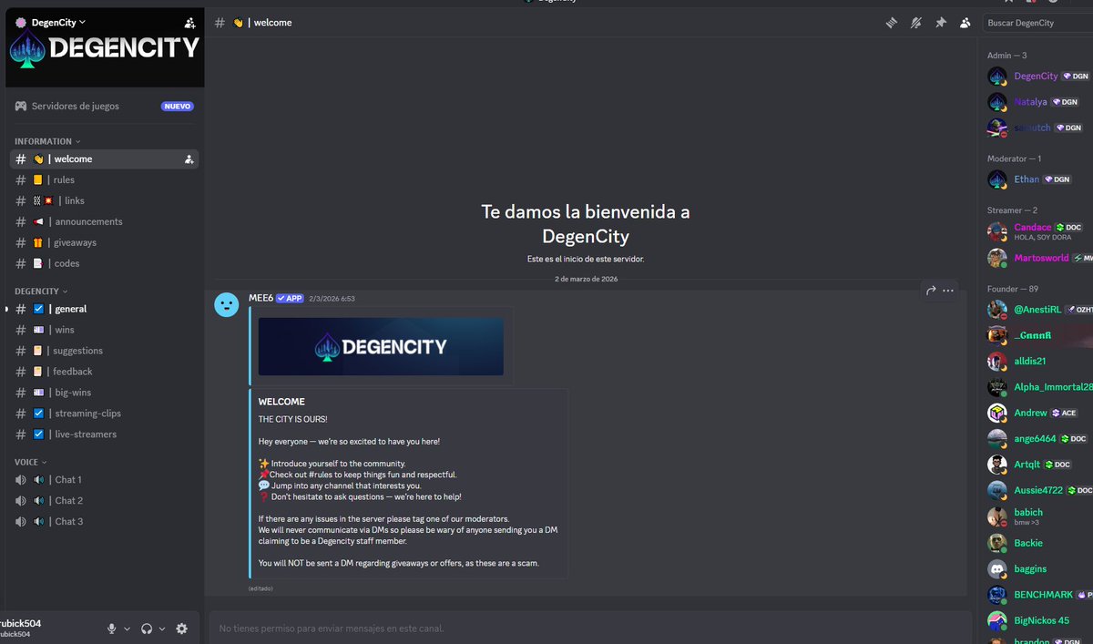Open the streaming-clips channel
The image size is (1093, 644).
click(104, 414)
